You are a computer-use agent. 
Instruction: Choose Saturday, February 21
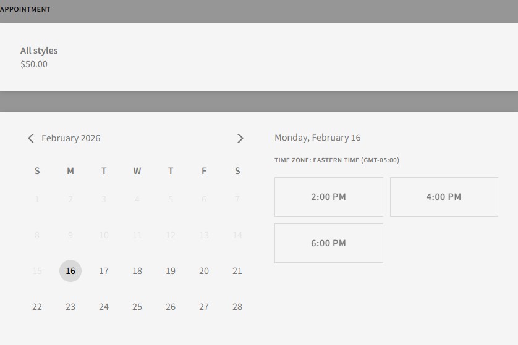coord(237,271)
